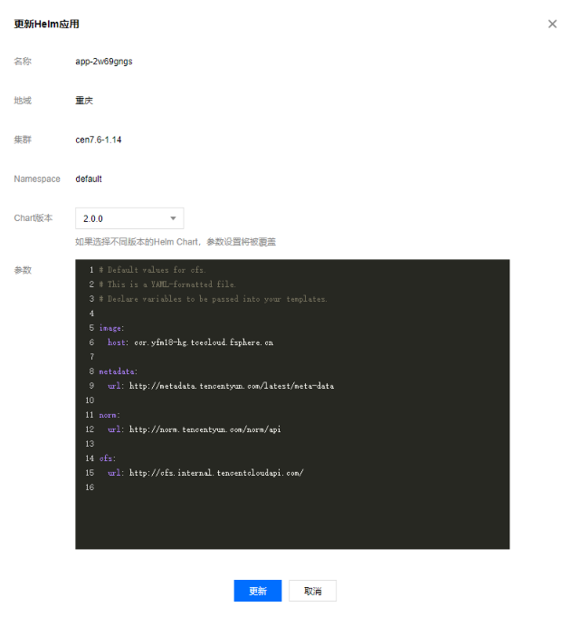This screenshot has height=617, width=571.
Task: Click the 名称 label
Action: coord(23,62)
